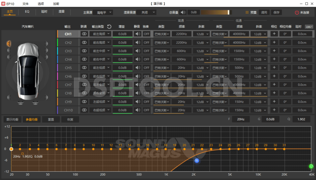The width and height of the screenshot is (316, 180).
Task: Mute CH4 using its speaker icon
Action: click(138, 59)
